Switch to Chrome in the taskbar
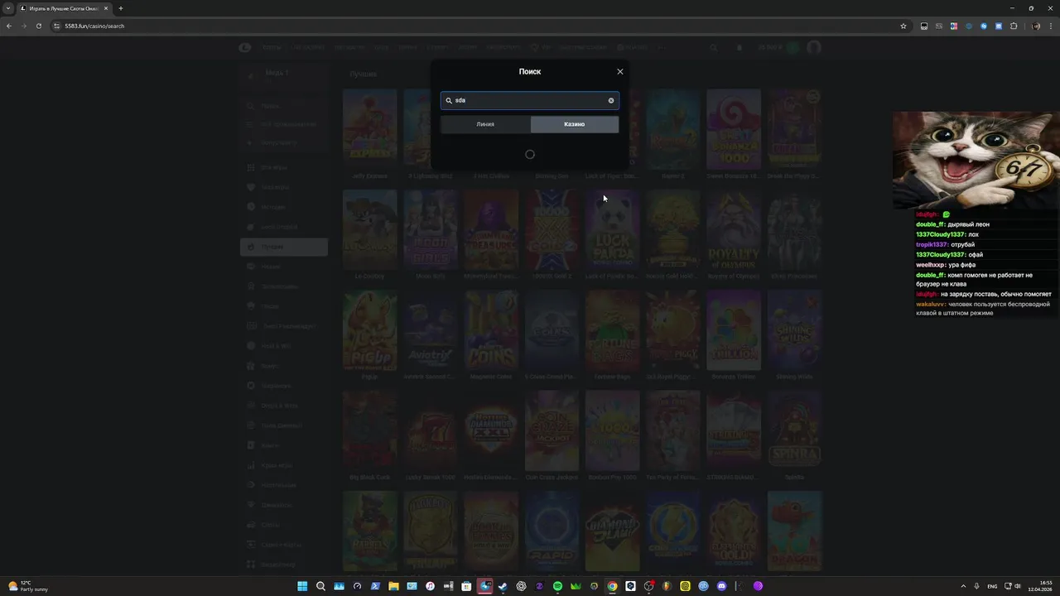Viewport: 1060px width, 596px height. [x=612, y=586]
